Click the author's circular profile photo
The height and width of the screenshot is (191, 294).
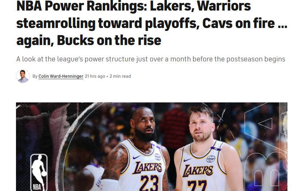coord(23,76)
